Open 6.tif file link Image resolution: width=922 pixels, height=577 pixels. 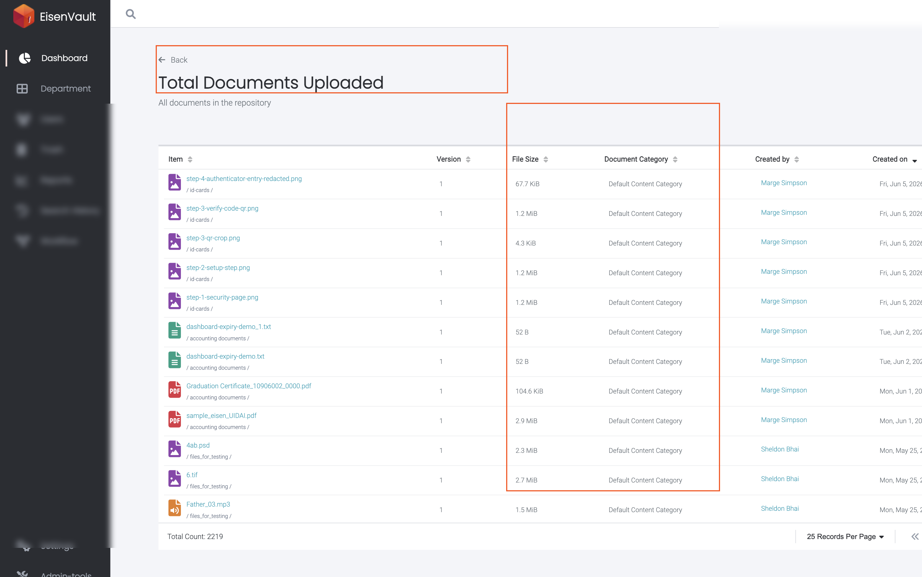(192, 475)
